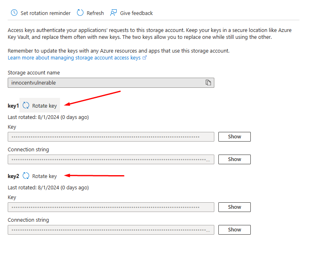
Task: Click the Refresh circular arrow icon
Action: [80, 13]
